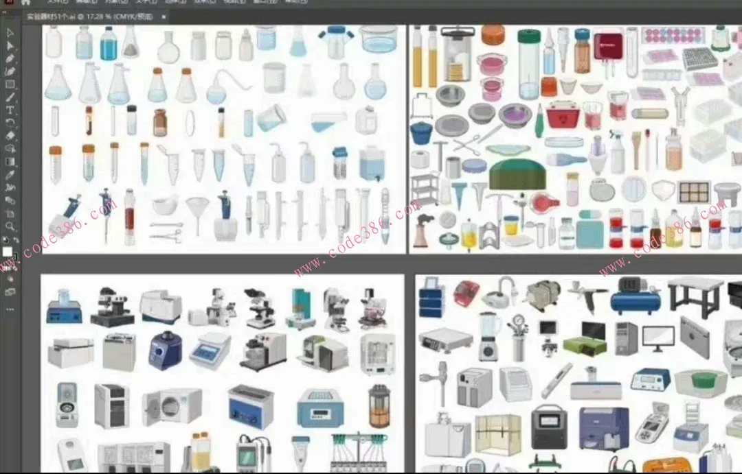Click the Stroke swatch behind the fill
The width and height of the screenshot is (742, 474).
[x=14, y=258]
